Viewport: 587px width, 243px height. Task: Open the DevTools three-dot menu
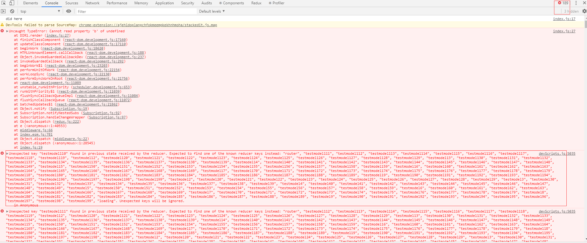click(x=576, y=3)
